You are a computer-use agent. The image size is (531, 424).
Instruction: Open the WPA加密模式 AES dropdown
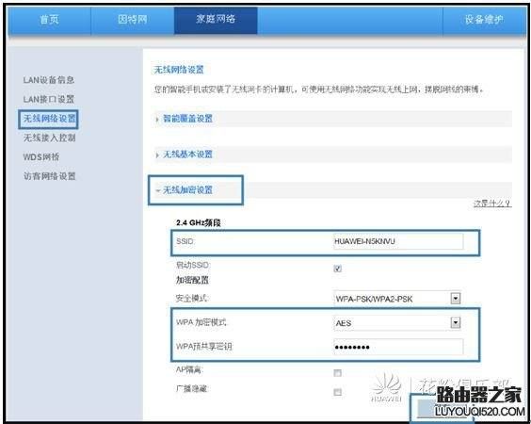[397, 323]
